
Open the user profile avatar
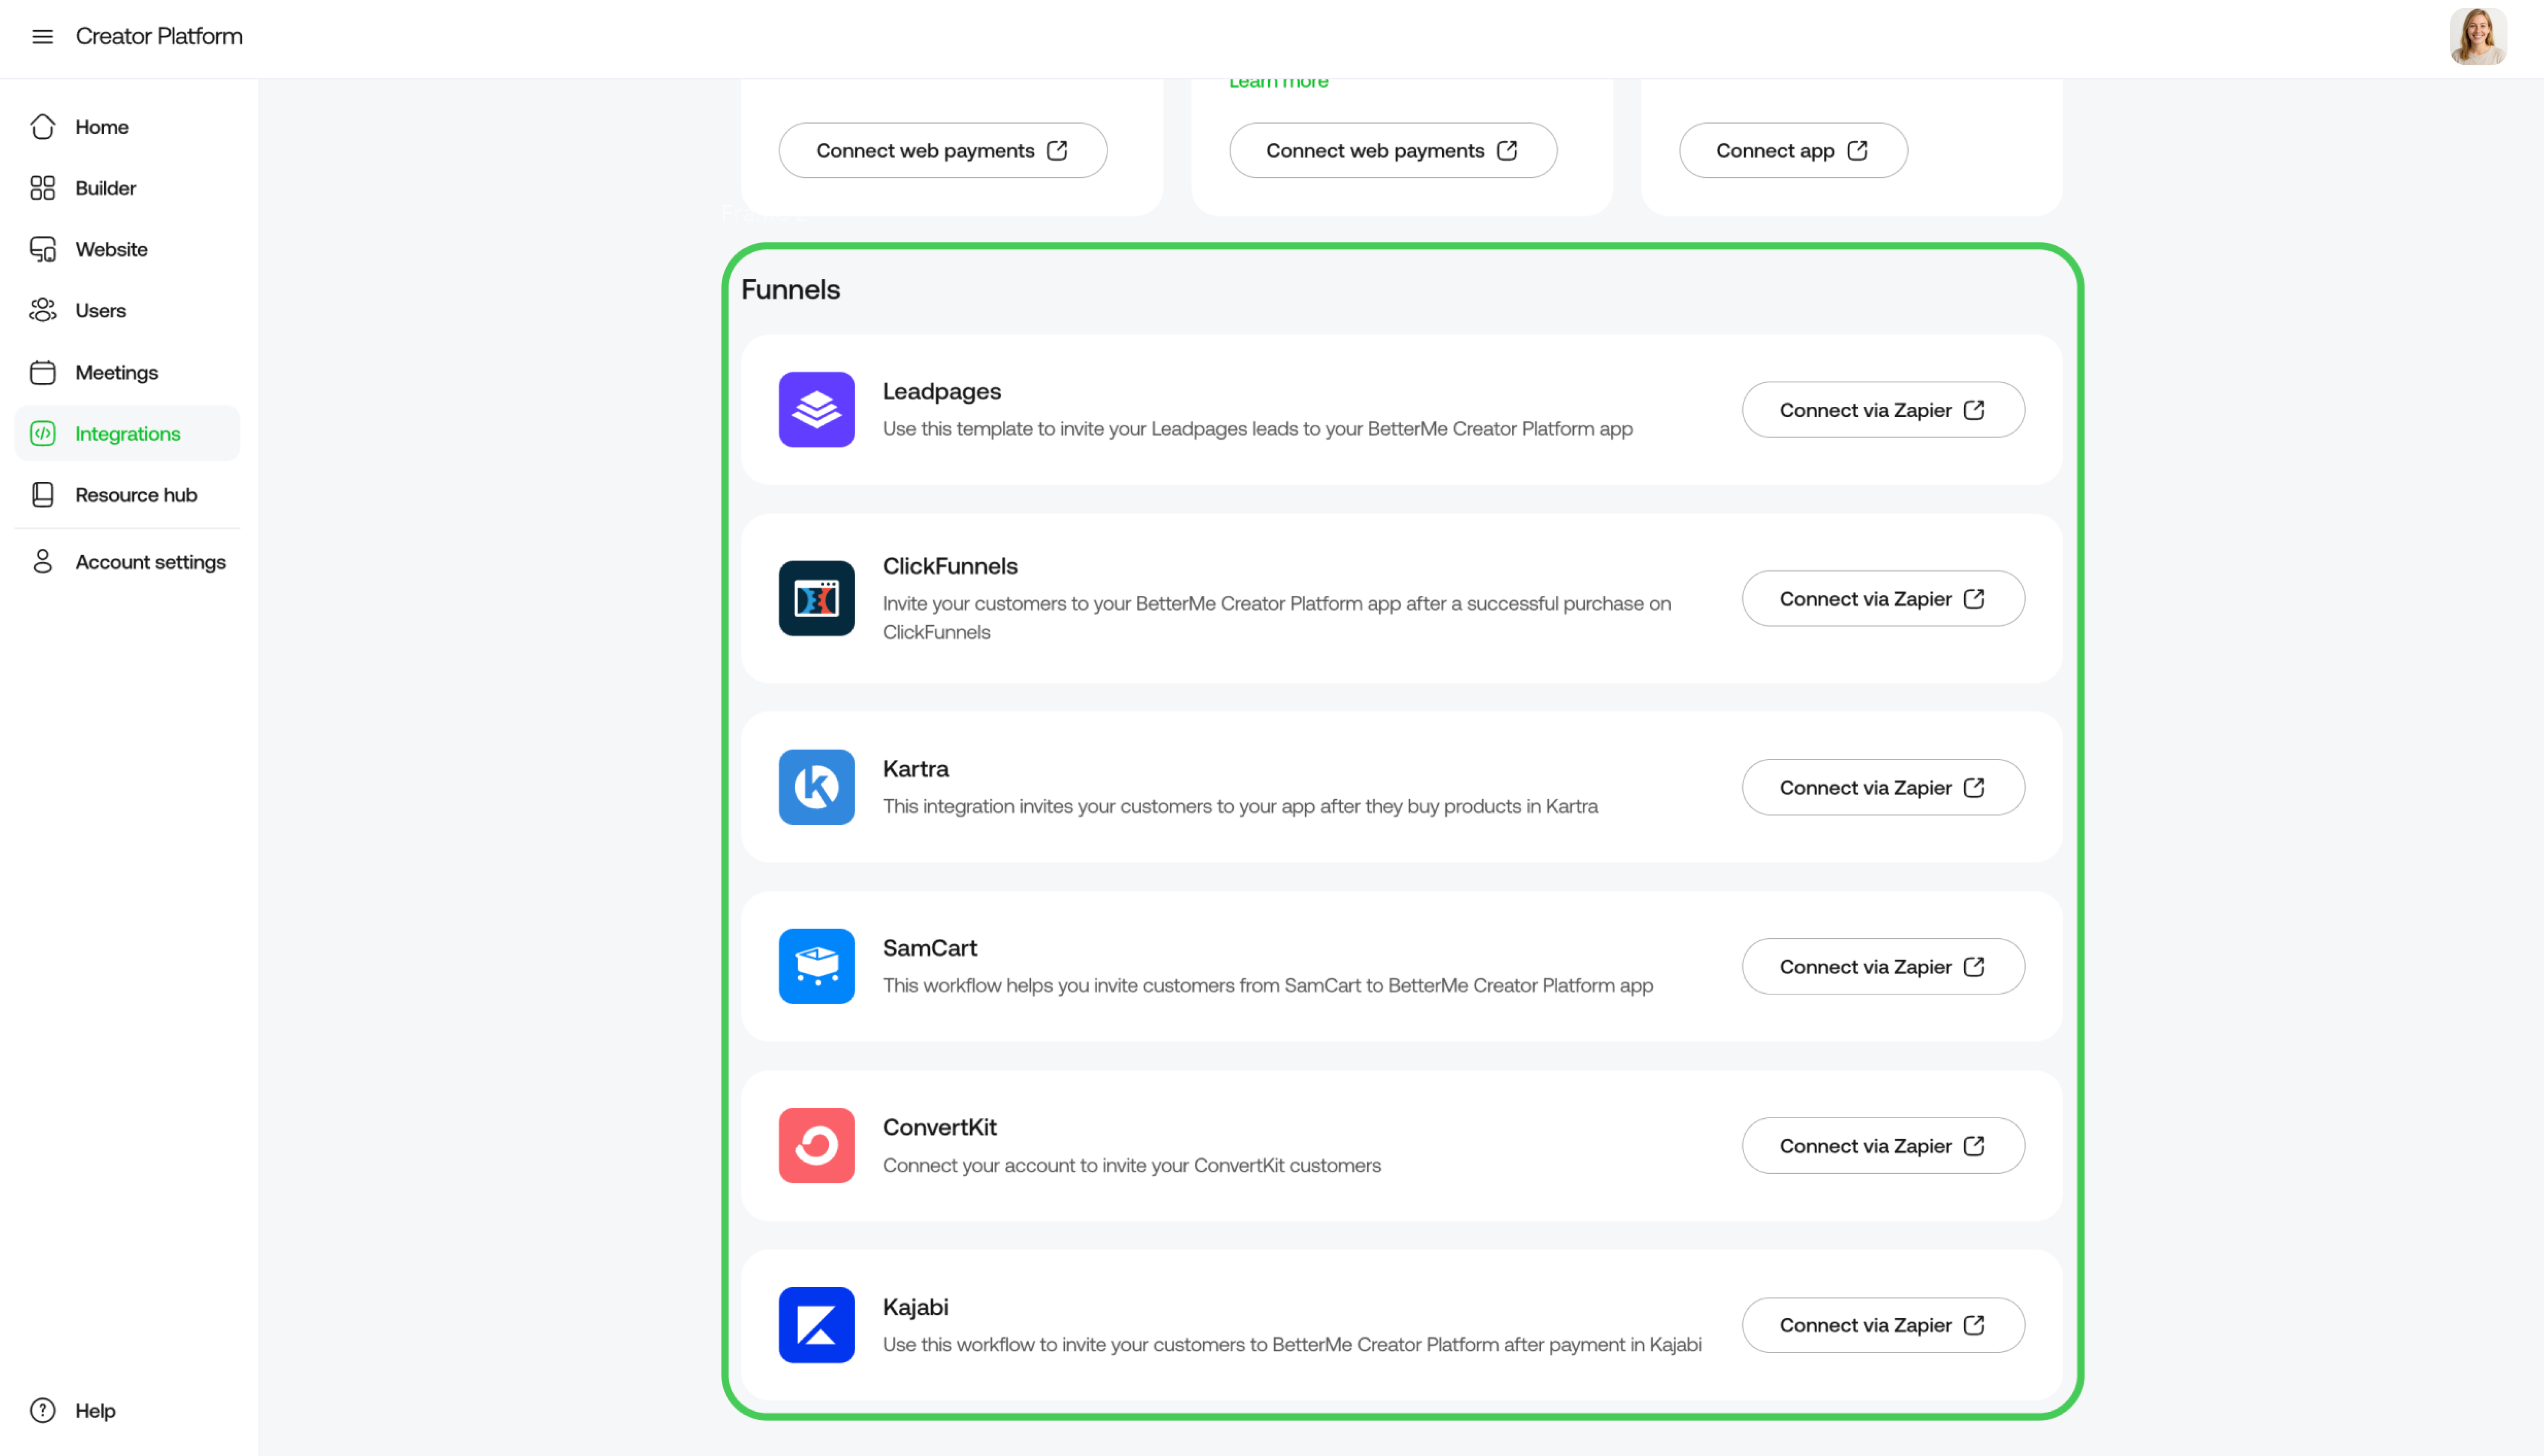pyautogui.click(x=2477, y=37)
